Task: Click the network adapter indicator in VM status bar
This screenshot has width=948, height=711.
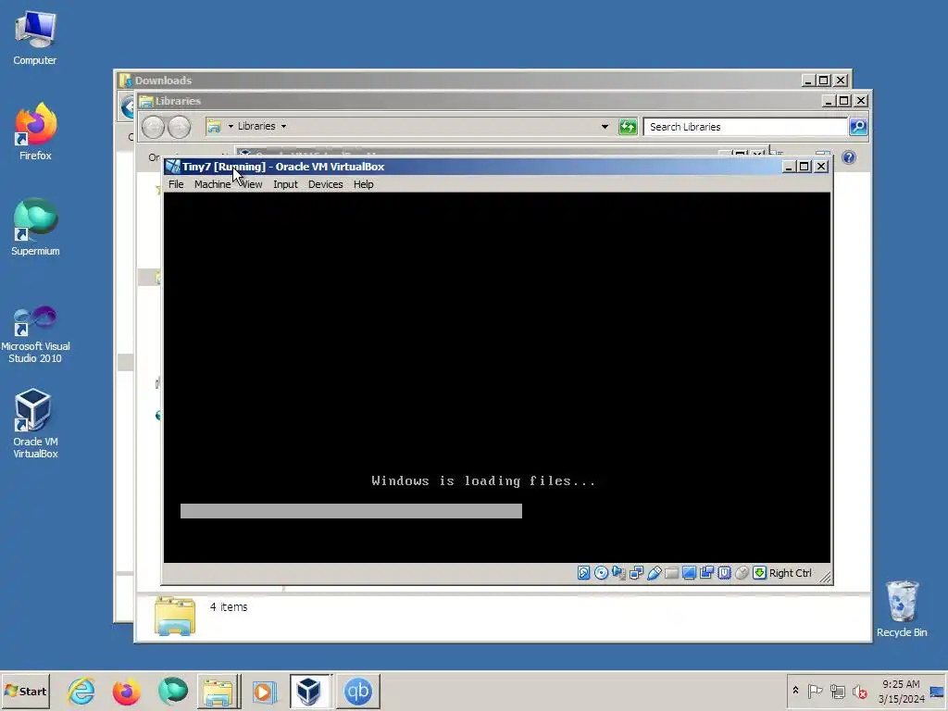Action: click(636, 572)
